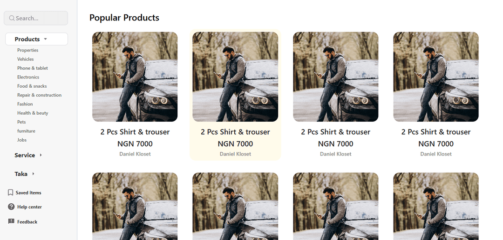This screenshot has width=503, height=240.
Task: Click the search magnifier icon
Action: coord(12,18)
